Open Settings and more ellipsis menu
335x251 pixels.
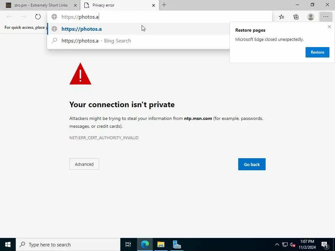pyautogui.click(x=326, y=17)
